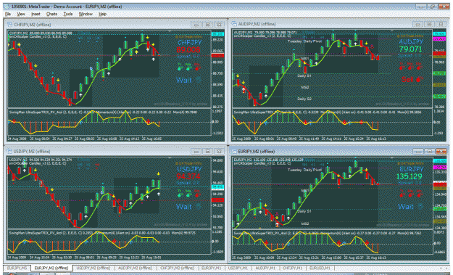
Task: Open the File menu
Action: tap(8, 14)
